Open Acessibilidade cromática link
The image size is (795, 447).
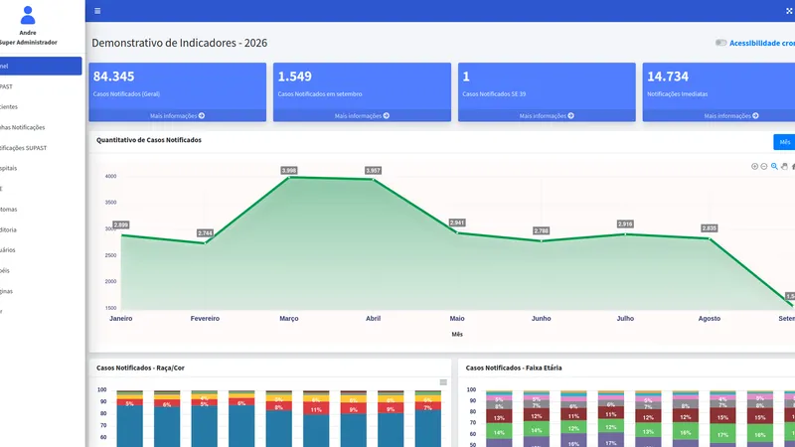coord(762,43)
